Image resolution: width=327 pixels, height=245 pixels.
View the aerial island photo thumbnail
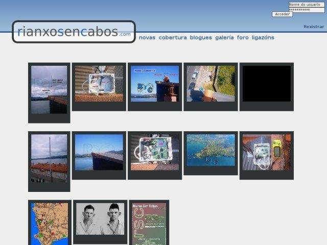tap(211, 150)
